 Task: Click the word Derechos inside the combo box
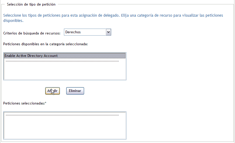pyautogui.click(x=73, y=32)
